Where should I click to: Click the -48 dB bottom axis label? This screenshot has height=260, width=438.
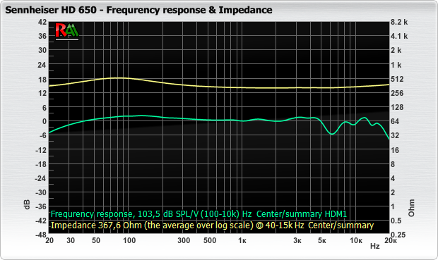coord(41,235)
